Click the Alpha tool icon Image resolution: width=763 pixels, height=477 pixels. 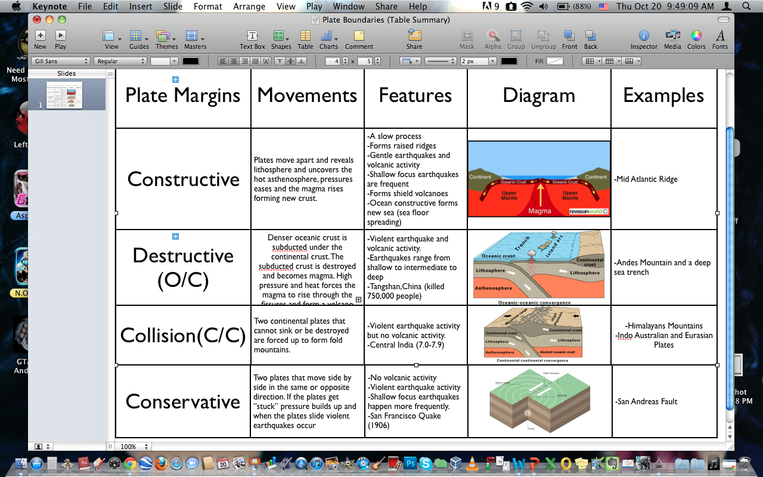[x=492, y=39]
